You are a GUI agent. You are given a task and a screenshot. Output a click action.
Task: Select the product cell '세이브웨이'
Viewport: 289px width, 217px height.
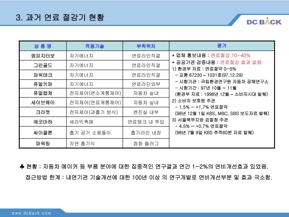(x=43, y=102)
